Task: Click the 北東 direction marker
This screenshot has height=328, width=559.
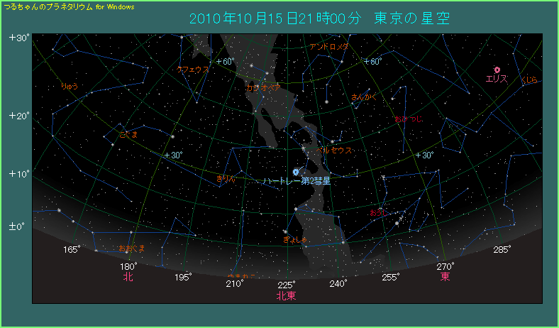Action: click(286, 295)
